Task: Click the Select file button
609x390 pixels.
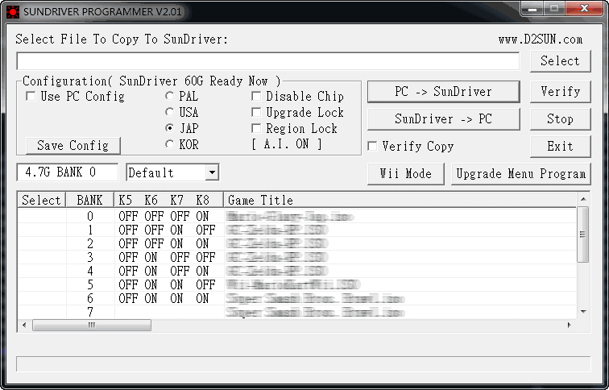Action: tap(560, 61)
